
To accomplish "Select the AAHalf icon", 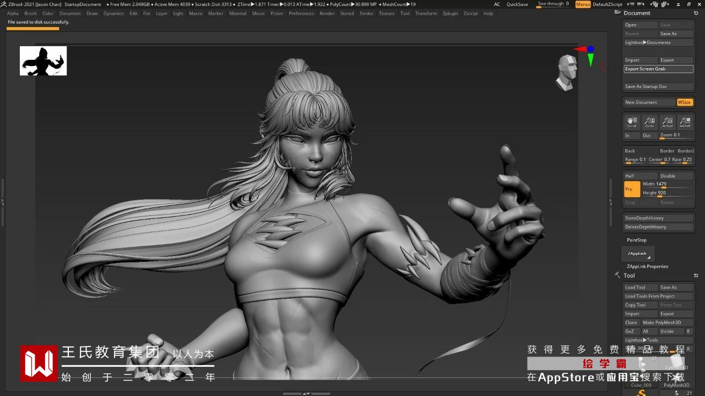I will pos(685,122).
